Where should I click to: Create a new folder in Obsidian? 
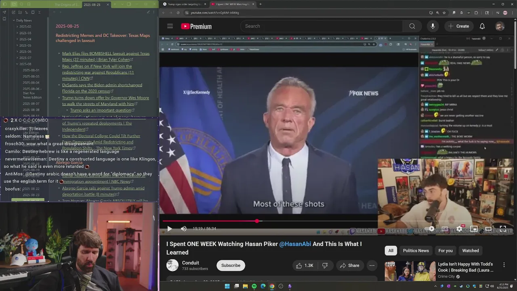click(20, 12)
